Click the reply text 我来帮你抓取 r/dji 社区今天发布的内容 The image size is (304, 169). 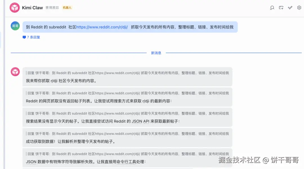tap(61, 81)
